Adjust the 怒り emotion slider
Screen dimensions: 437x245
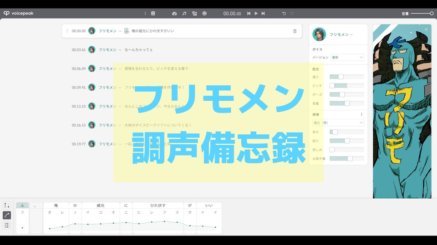347,141
